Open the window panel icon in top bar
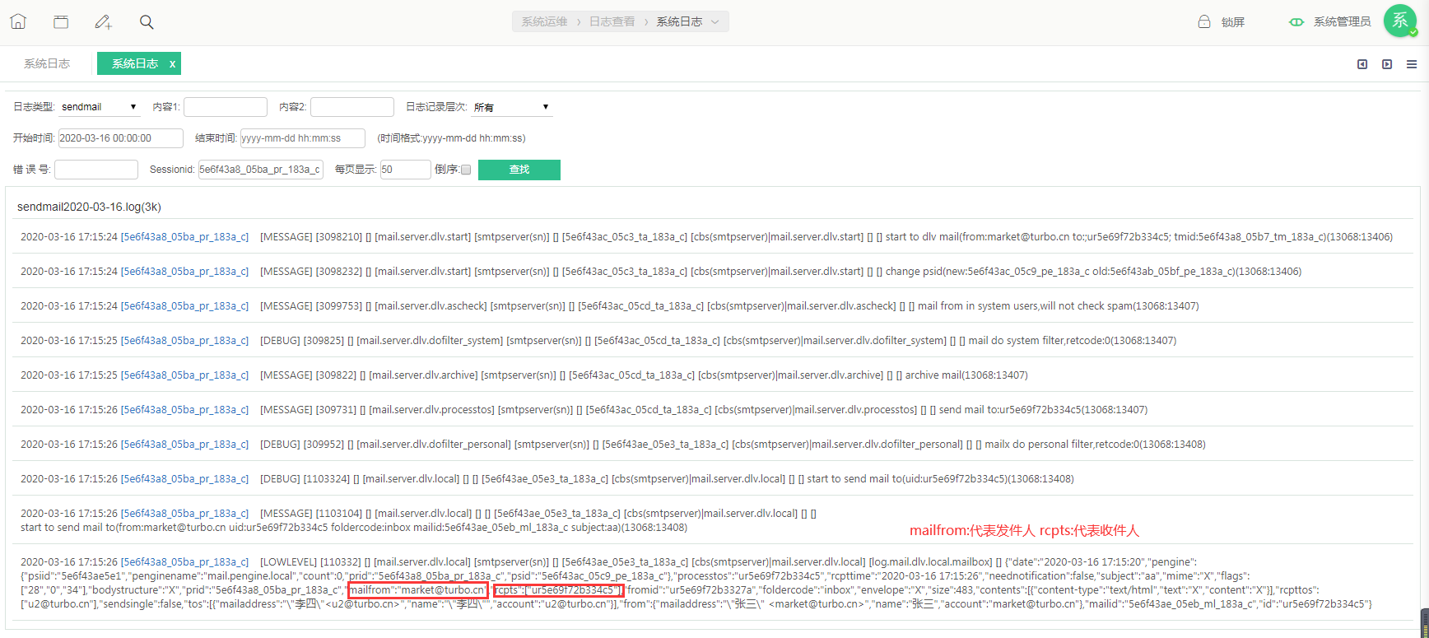The height and width of the screenshot is (638, 1429). click(61, 22)
